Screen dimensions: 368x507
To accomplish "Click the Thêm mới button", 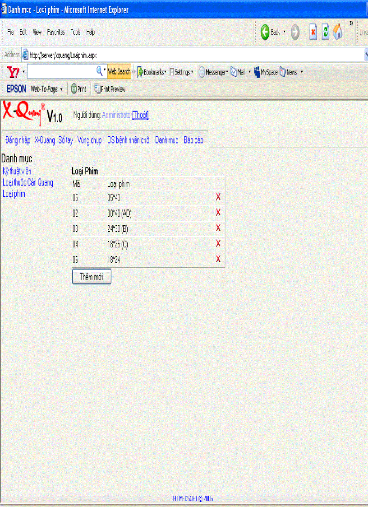I will tap(92, 276).
